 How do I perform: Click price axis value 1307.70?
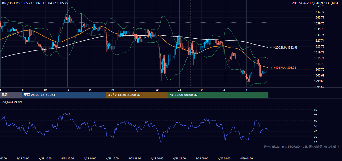tap(319, 69)
